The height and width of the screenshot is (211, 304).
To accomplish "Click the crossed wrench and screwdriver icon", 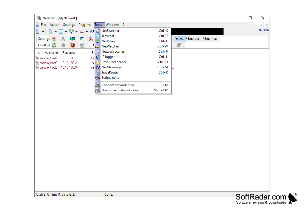I will coord(91,39).
